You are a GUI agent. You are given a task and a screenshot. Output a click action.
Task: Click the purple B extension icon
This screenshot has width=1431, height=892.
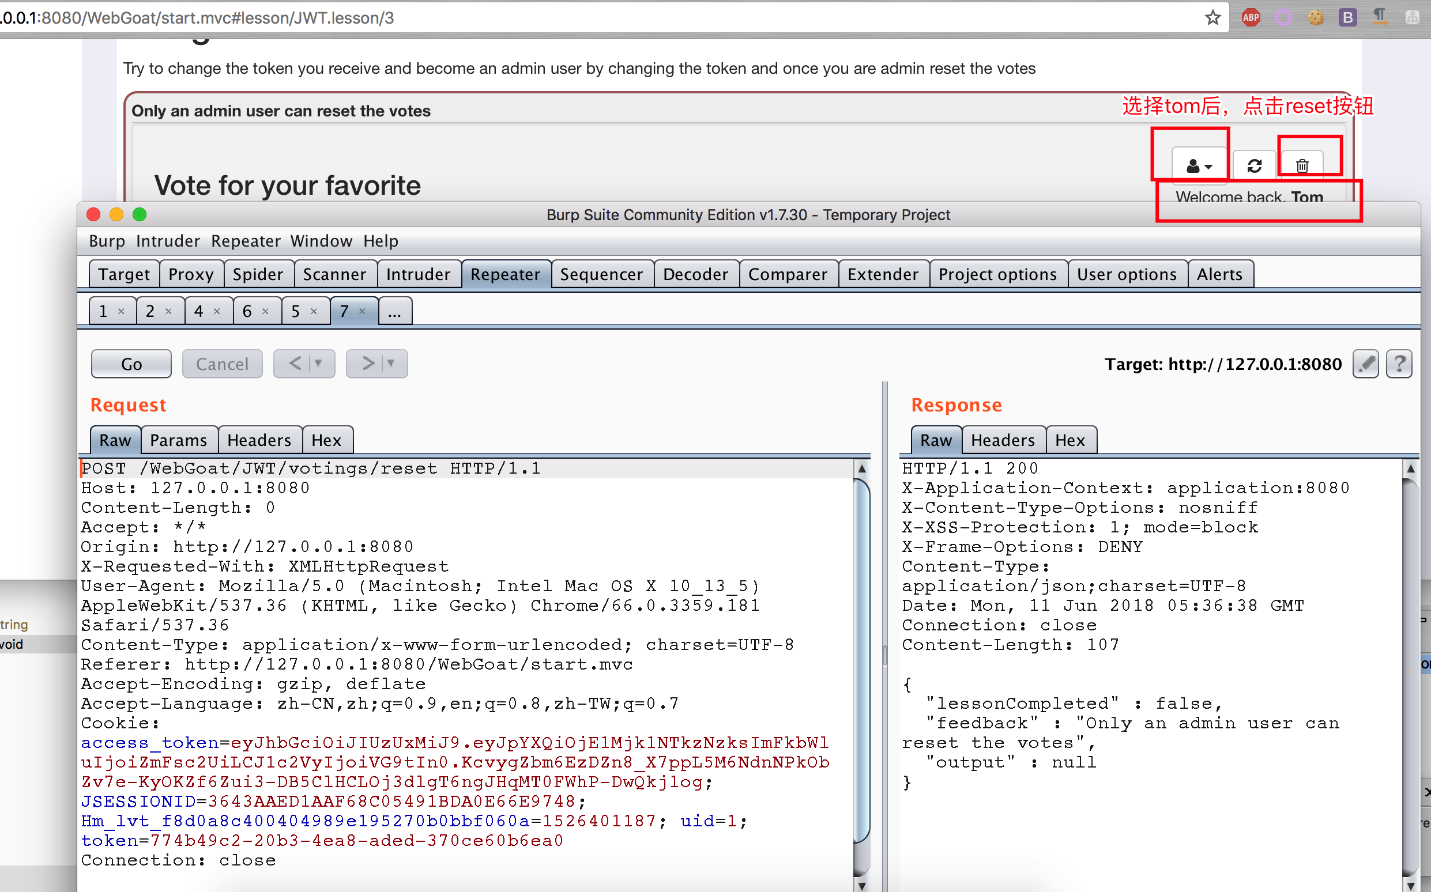tap(1347, 18)
